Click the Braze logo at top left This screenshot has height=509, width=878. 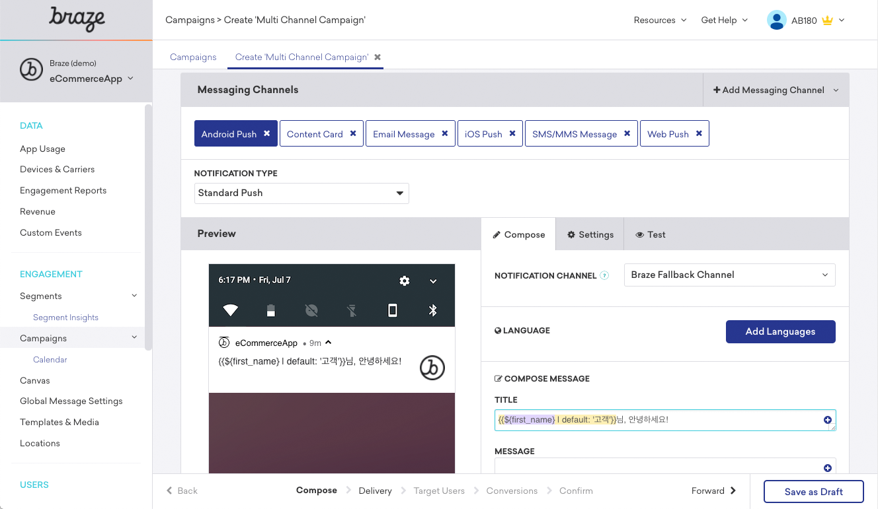tap(77, 19)
